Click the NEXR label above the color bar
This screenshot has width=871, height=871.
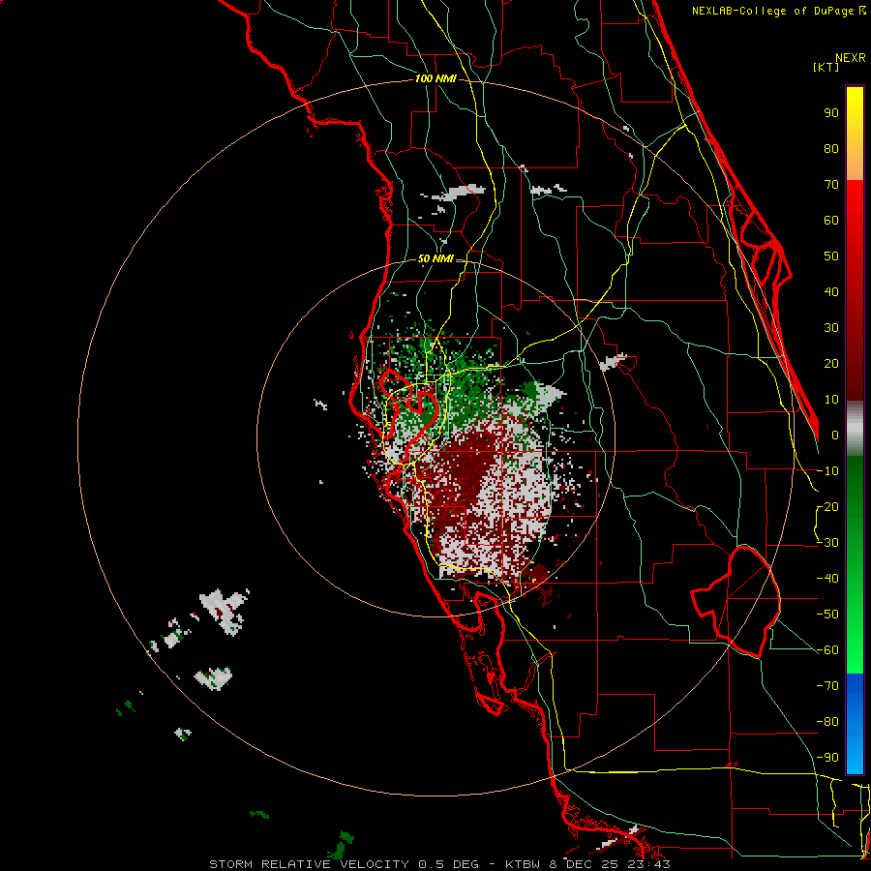(851, 58)
